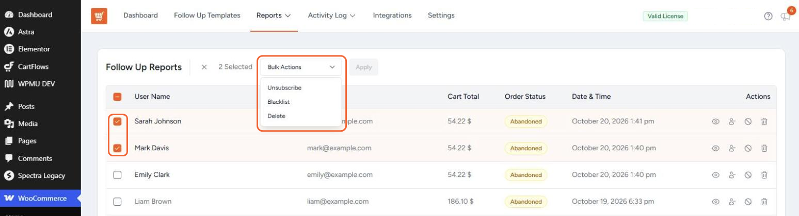This screenshot has width=799, height=216.
Task: View details for Liam Brown's row
Action: tap(715, 202)
